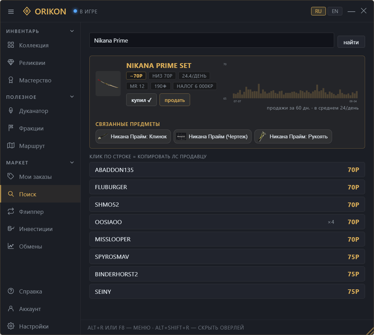Click the window resize grip corner
The width and height of the screenshot is (374, 335).
pos(370,331)
